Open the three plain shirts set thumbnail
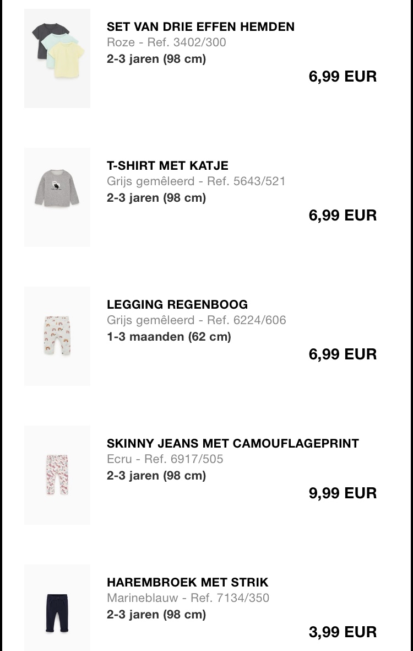The width and height of the screenshot is (413, 651). point(57,58)
